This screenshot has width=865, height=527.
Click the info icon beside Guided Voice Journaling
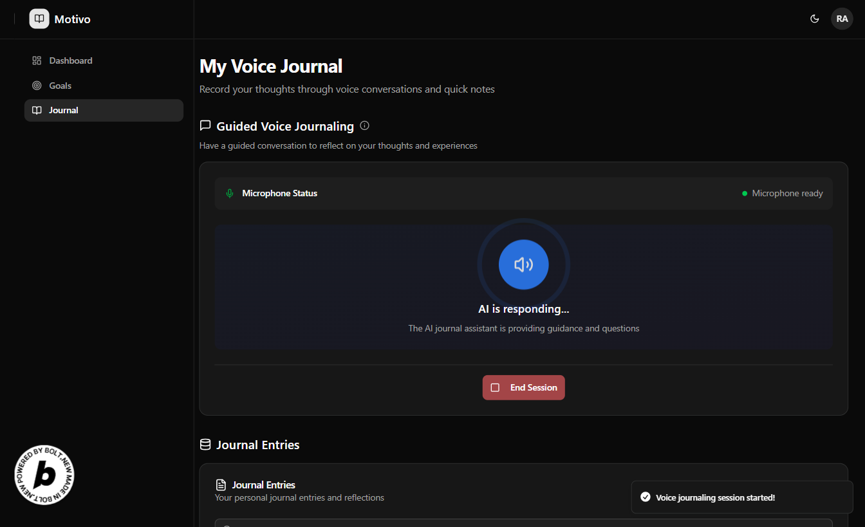[365, 125]
